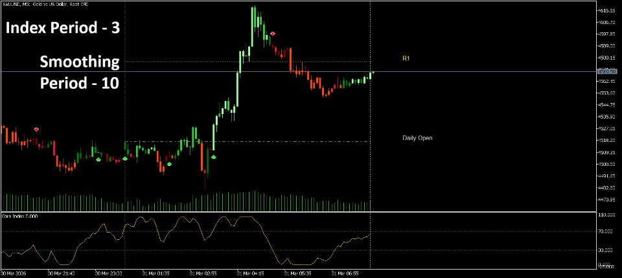Click the 4589.00 price axis label

(x=607, y=46)
